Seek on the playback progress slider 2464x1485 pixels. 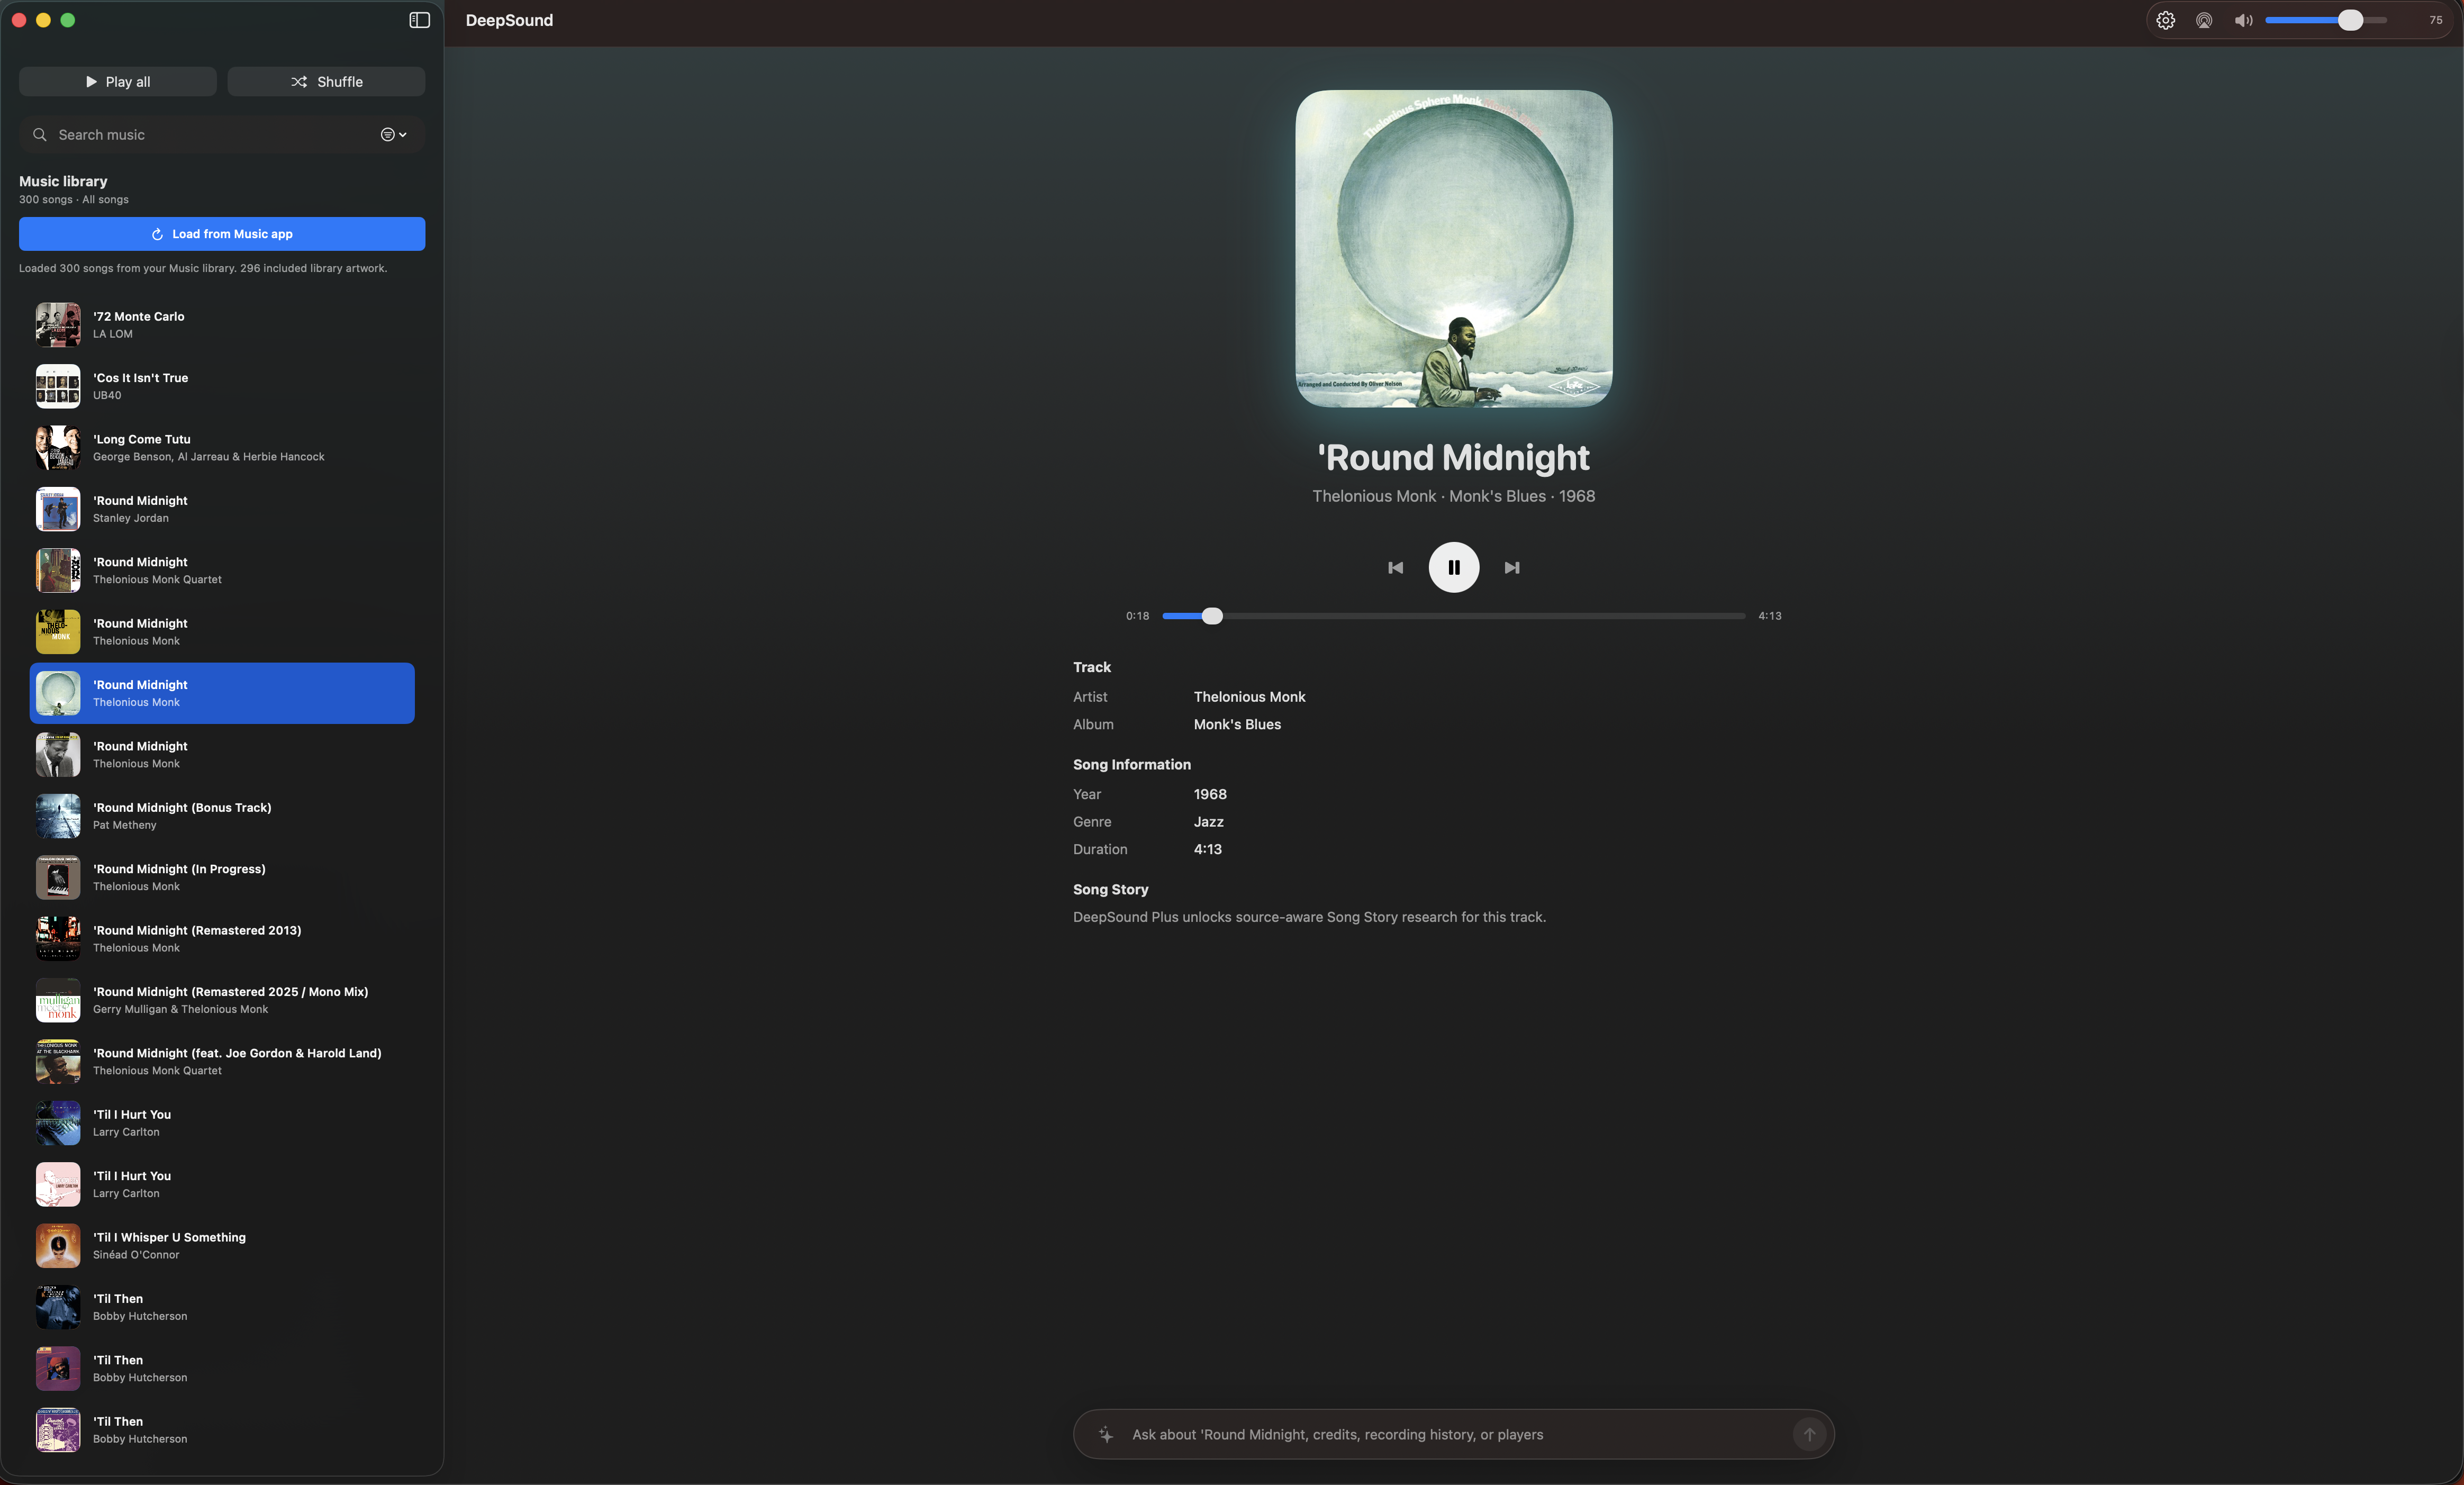(1453, 616)
